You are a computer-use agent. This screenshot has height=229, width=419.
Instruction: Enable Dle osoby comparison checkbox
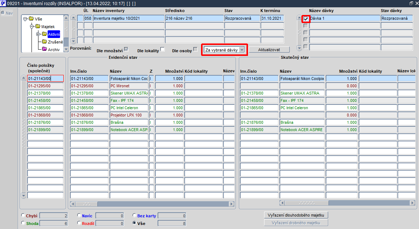tap(195, 49)
